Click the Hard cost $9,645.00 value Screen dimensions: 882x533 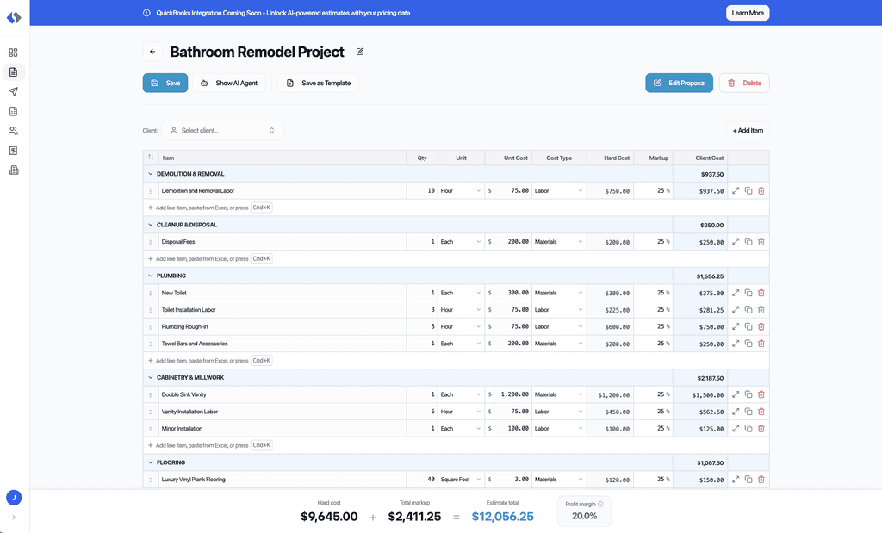pos(329,516)
